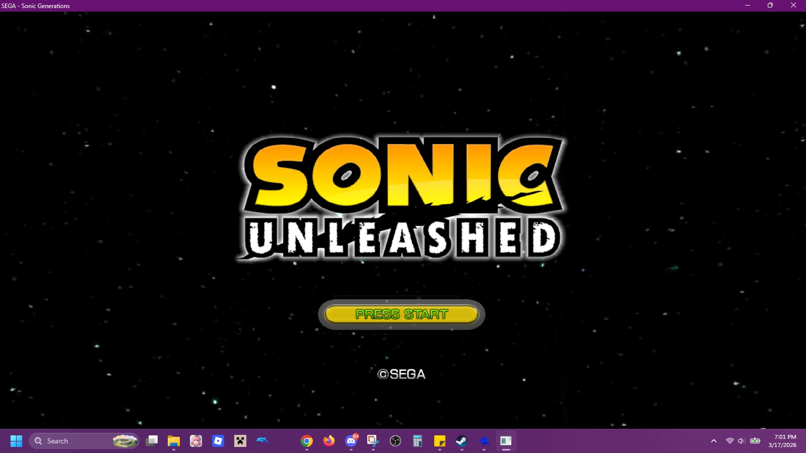
Task: Click the ©SEGA copyright text
Action: [401, 374]
